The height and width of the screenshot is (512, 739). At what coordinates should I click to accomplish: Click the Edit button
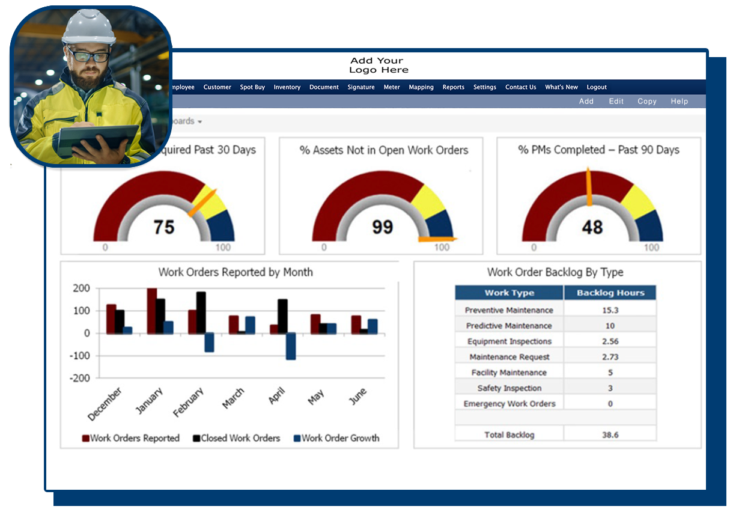click(616, 102)
